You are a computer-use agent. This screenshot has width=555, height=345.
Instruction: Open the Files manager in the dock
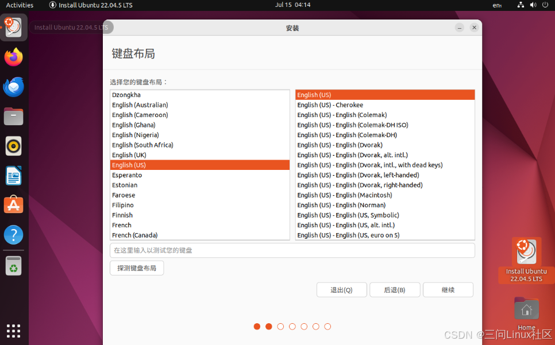pyautogui.click(x=13, y=117)
